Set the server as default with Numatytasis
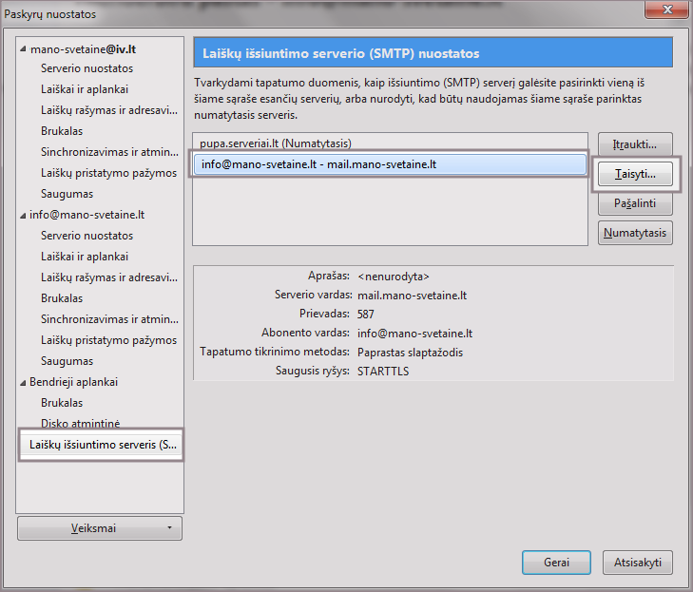This screenshot has height=592, width=693. point(635,233)
